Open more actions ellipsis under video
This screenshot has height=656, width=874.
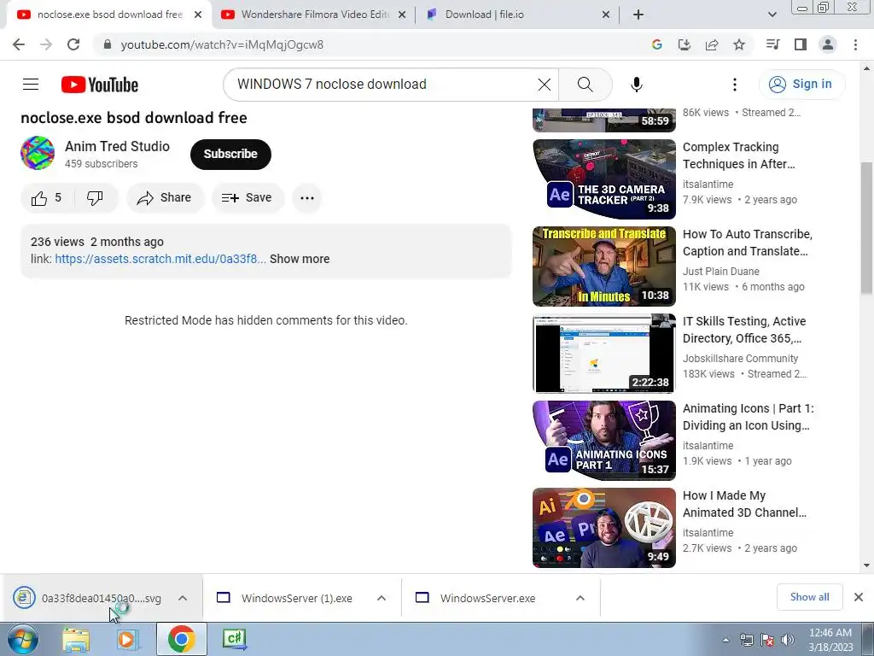coord(307,198)
